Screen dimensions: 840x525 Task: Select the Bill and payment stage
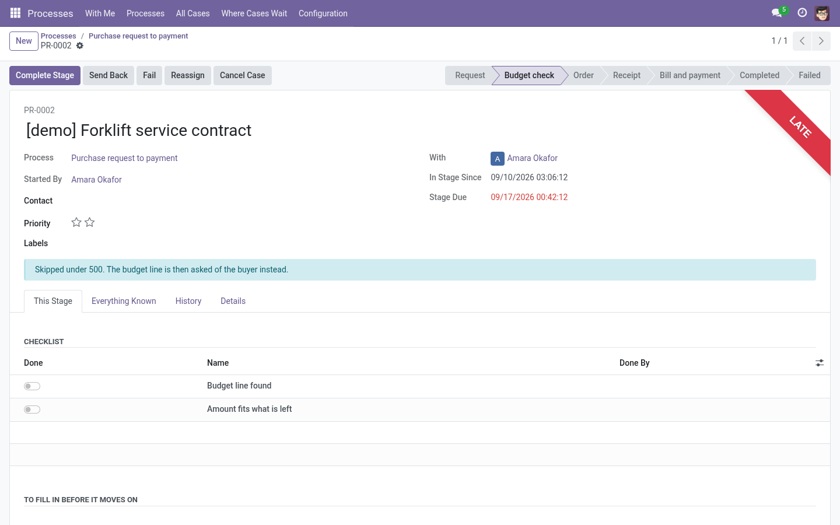(x=689, y=75)
